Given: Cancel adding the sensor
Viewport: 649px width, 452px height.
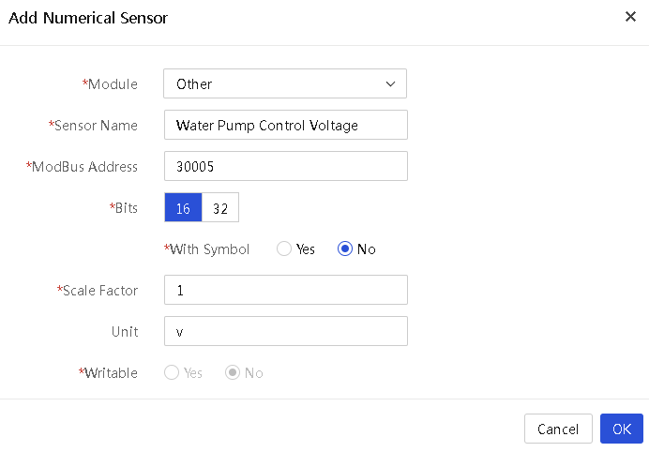Looking at the screenshot, I should (558, 429).
